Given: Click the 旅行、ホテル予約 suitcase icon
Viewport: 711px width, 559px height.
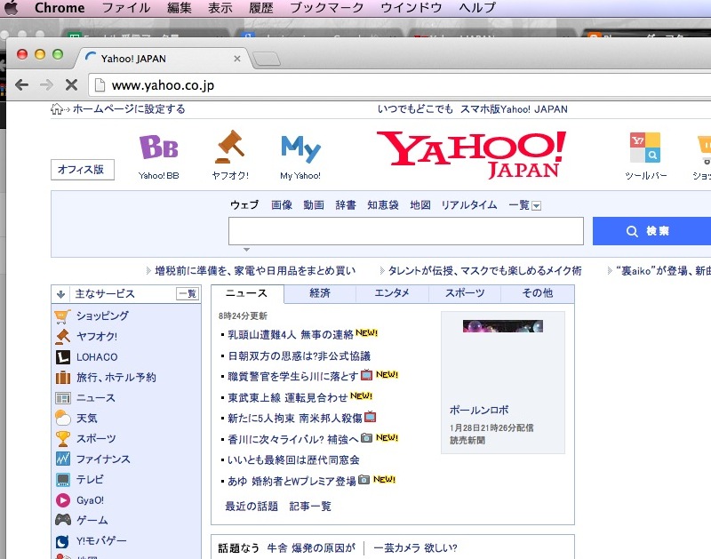Looking at the screenshot, I should click(x=62, y=377).
